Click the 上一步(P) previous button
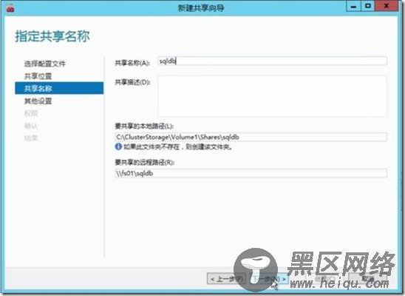This screenshot has height=296, width=405. (x=227, y=279)
